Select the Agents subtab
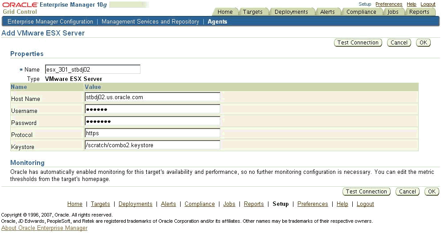441x233 pixels. [x=217, y=22]
